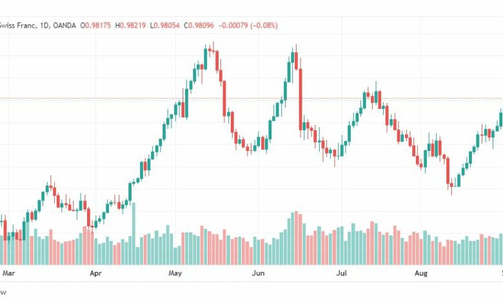
Task: Select the tallest green volume bar in mid-April
Action: (133, 234)
